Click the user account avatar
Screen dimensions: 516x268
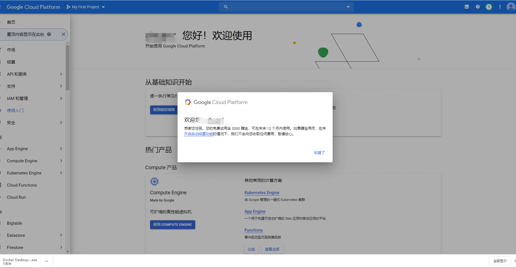(x=511, y=7)
